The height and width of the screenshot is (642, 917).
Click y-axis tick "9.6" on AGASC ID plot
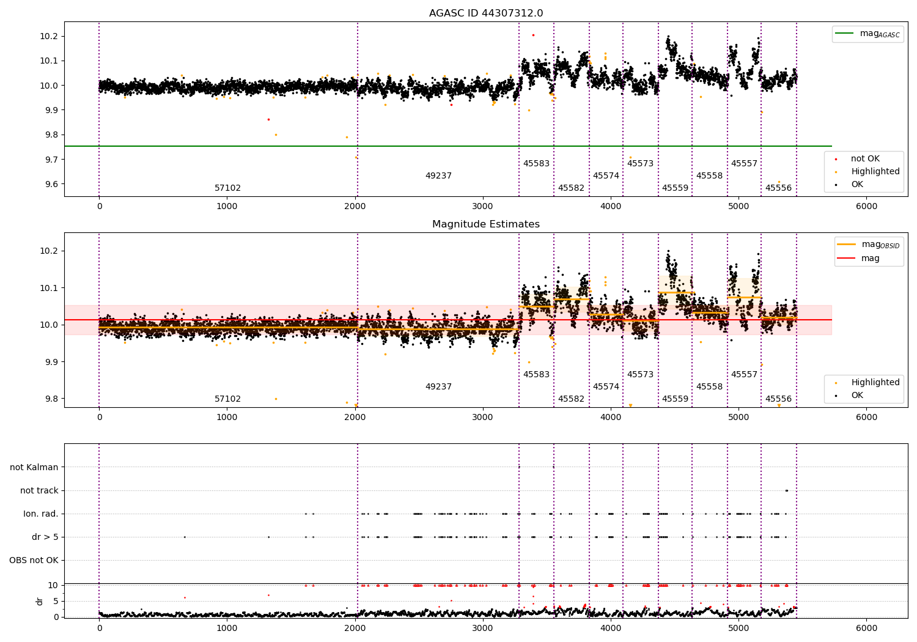pos(51,185)
